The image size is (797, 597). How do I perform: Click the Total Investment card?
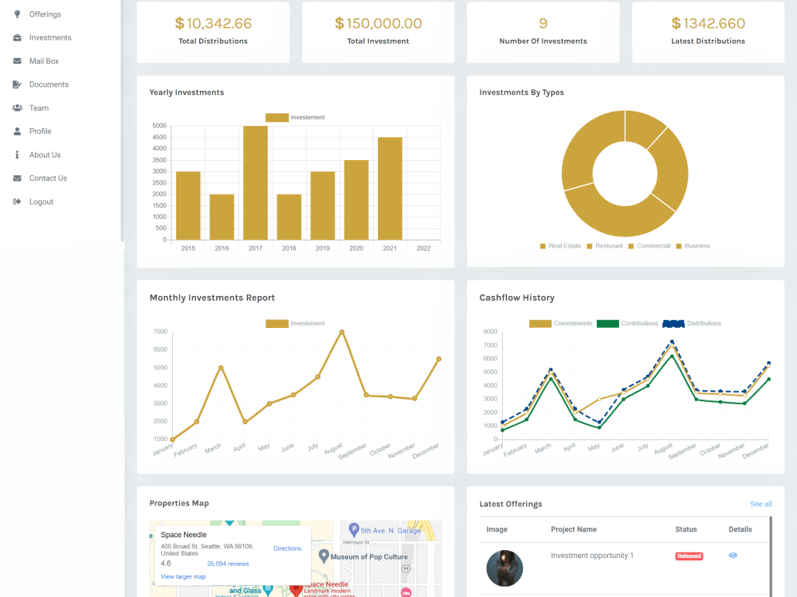pyautogui.click(x=378, y=32)
